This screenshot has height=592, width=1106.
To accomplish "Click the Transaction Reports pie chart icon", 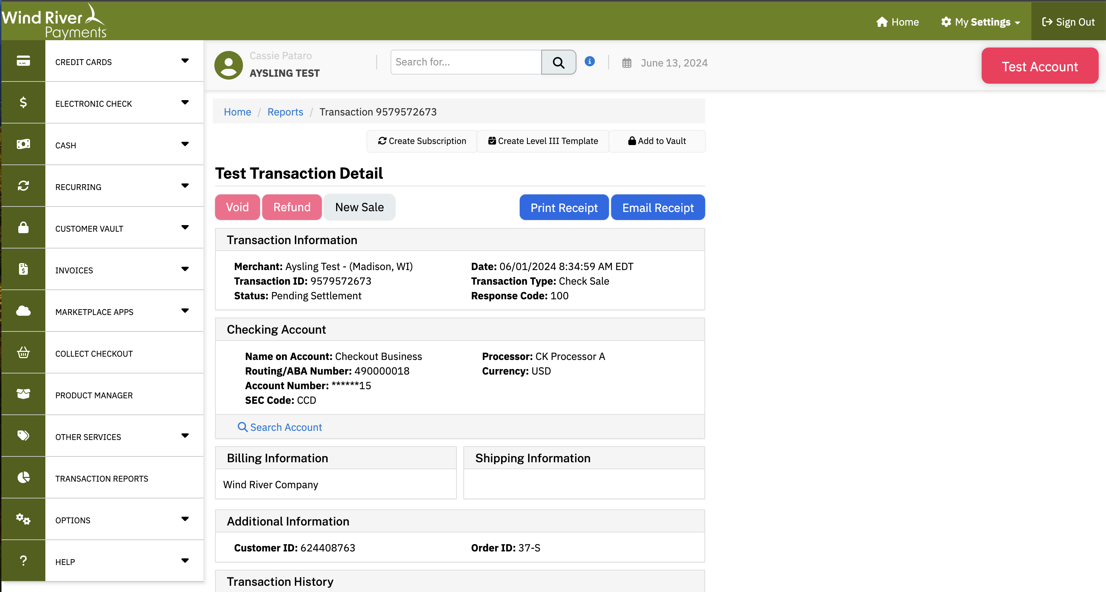I will pyautogui.click(x=23, y=477).
